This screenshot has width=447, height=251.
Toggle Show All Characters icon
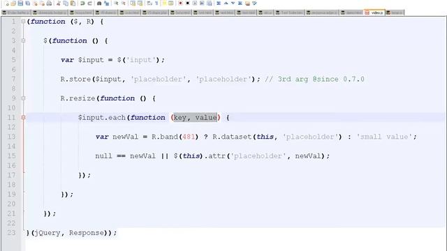156,3
